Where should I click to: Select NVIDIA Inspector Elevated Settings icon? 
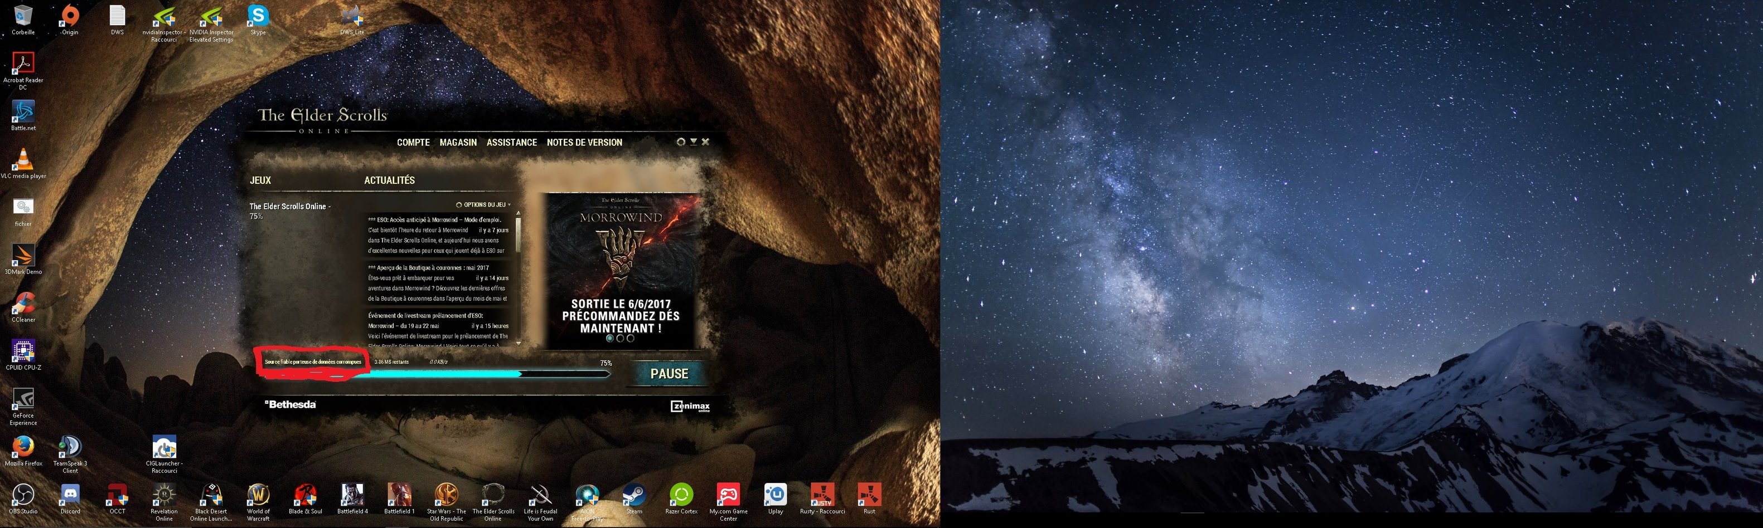pos(211,24)
